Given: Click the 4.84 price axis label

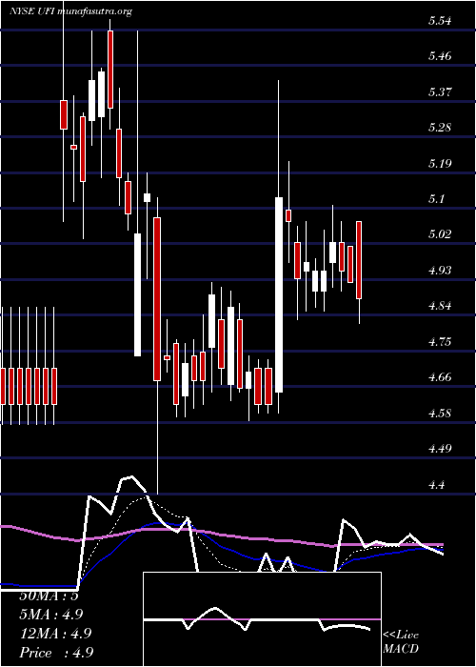Looking at the screenshot, I should point(440,306).
